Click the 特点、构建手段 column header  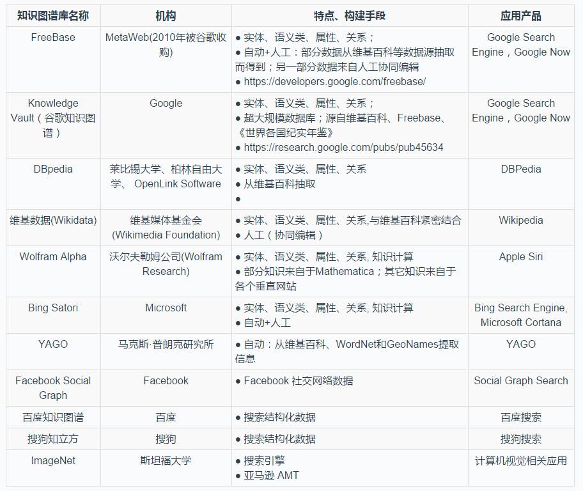point(350,16)
